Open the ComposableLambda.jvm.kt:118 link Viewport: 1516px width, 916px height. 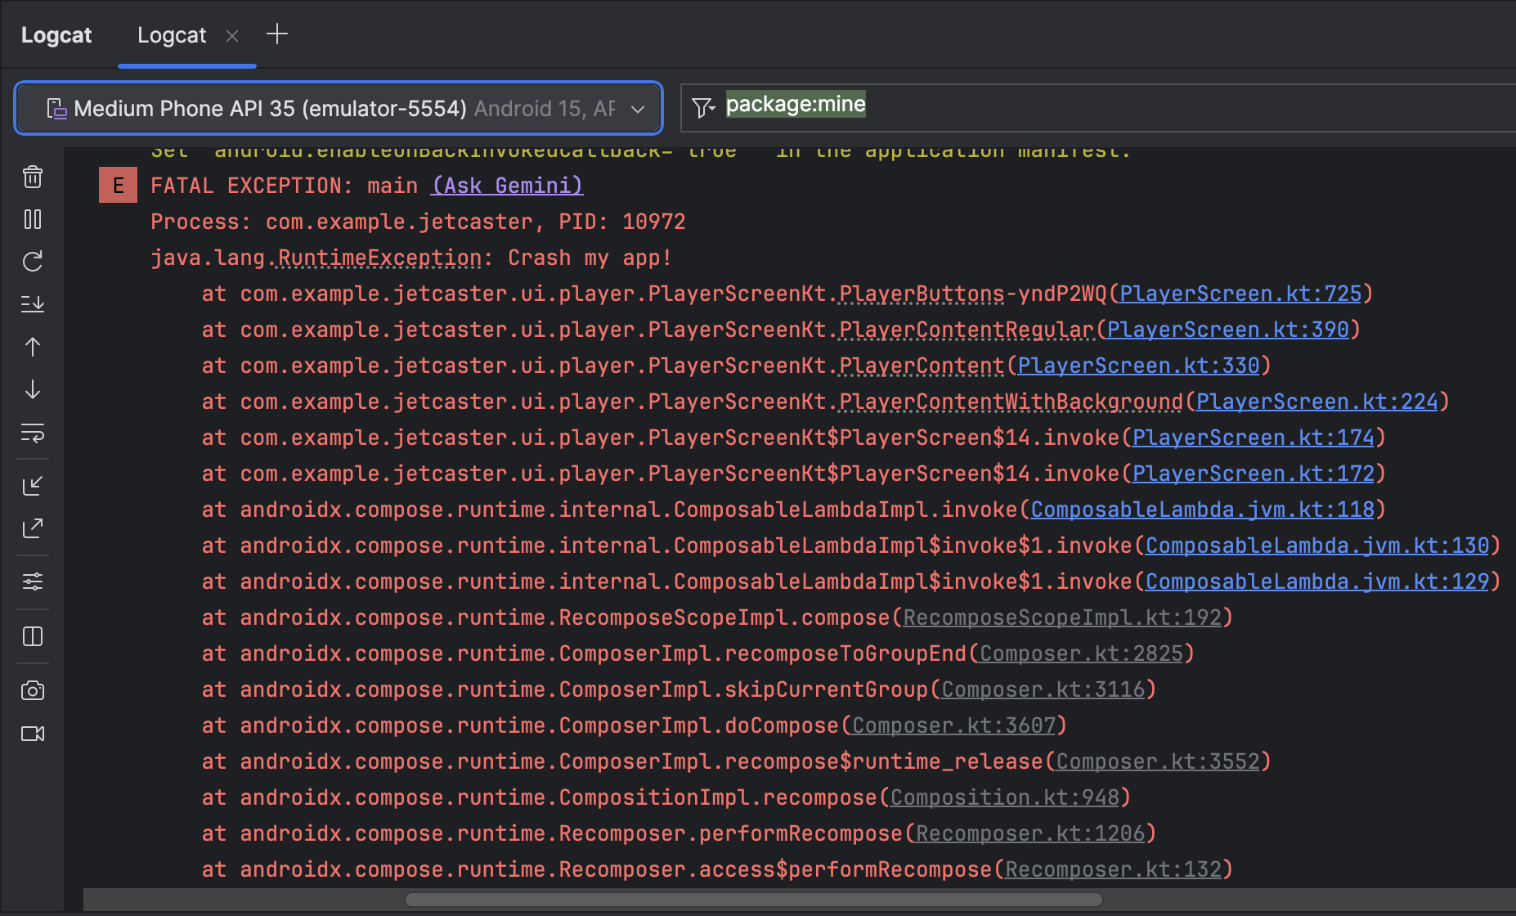(x=1203, y=510)
